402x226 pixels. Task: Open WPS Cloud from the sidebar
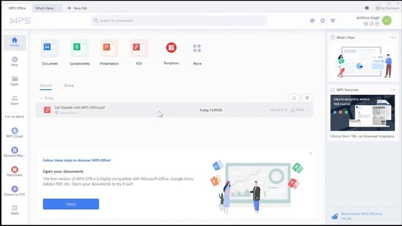(x=14, y=132)
